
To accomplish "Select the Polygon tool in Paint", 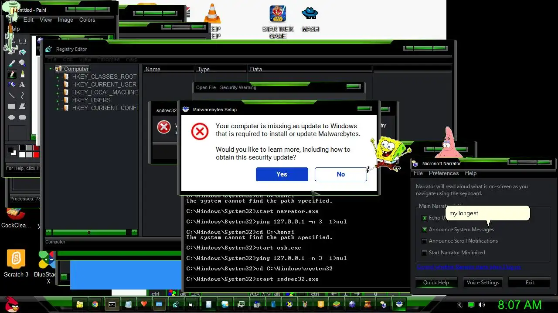I will click(22, 107).
